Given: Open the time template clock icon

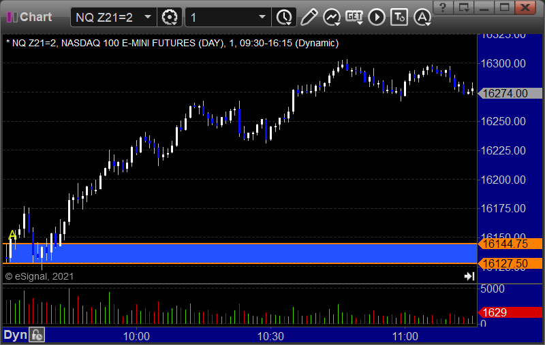Looking at the screenshot, I should (x=284, y=17).
